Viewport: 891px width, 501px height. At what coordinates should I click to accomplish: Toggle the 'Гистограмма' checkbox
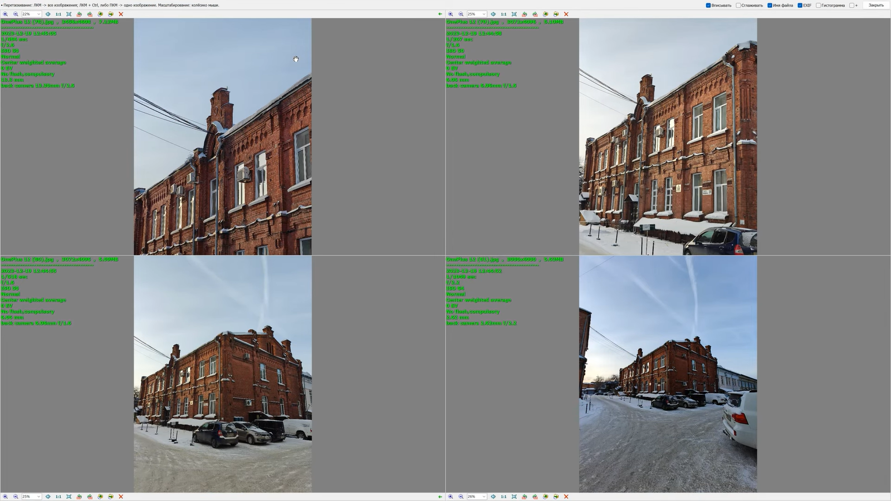click(x=819, y=6)
